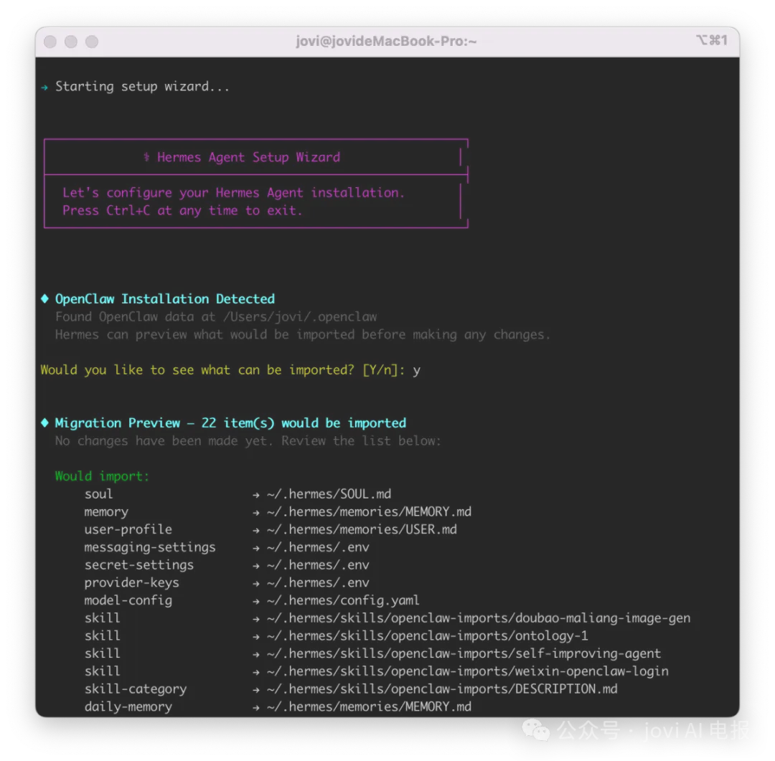Click the window title jovi@jovideMacBook-Pro:~

click(386, 41)
